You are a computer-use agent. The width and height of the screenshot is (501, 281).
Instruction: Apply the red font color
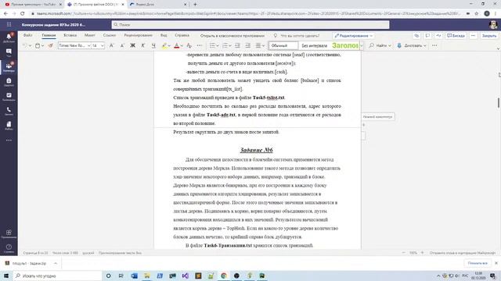coord(177,45)
